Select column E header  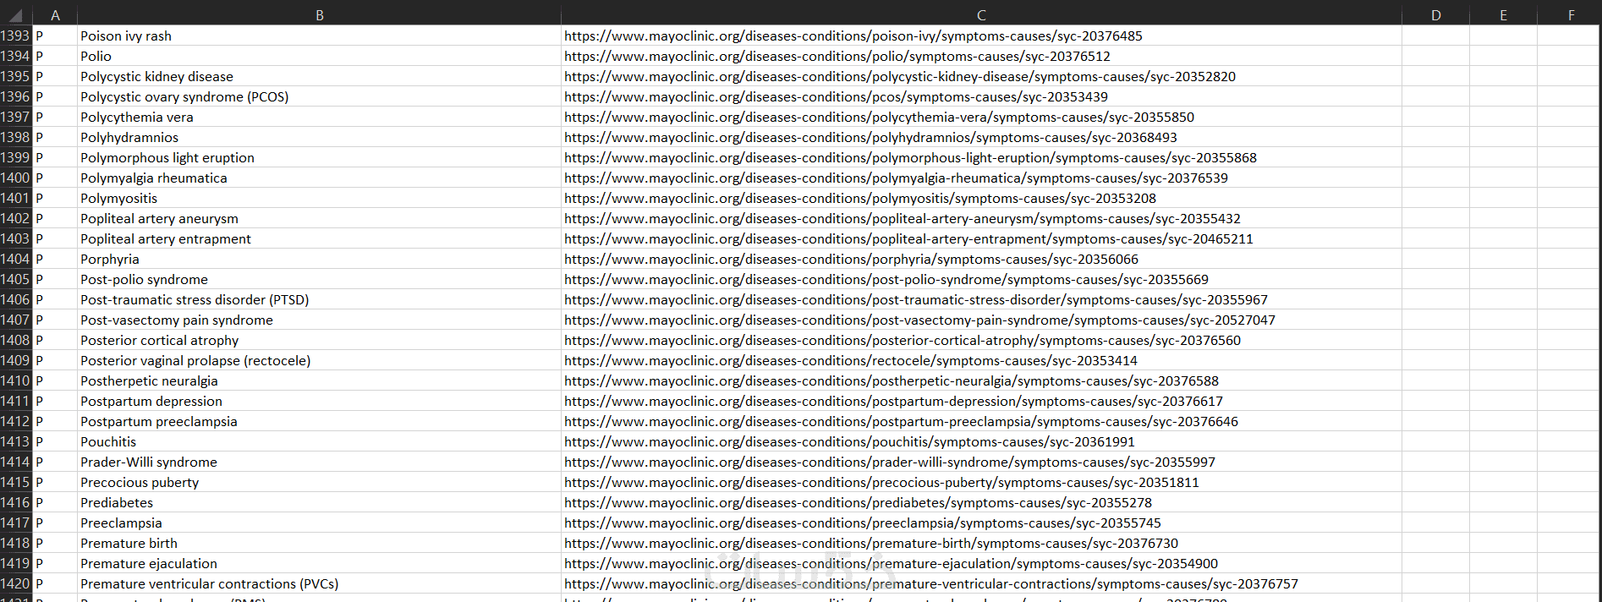tap(1503, 15)
